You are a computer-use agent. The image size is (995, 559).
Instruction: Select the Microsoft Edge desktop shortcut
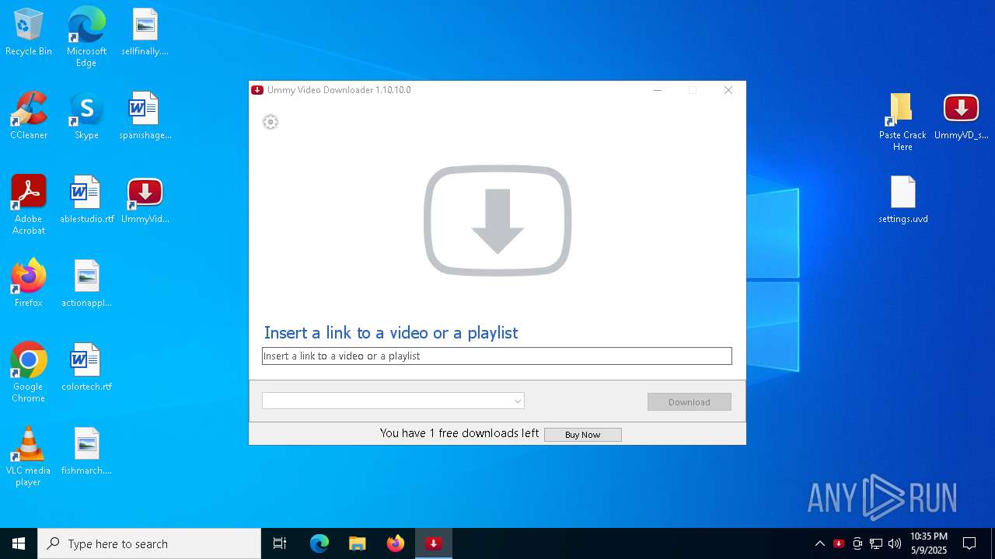click(x=86, y=37)
